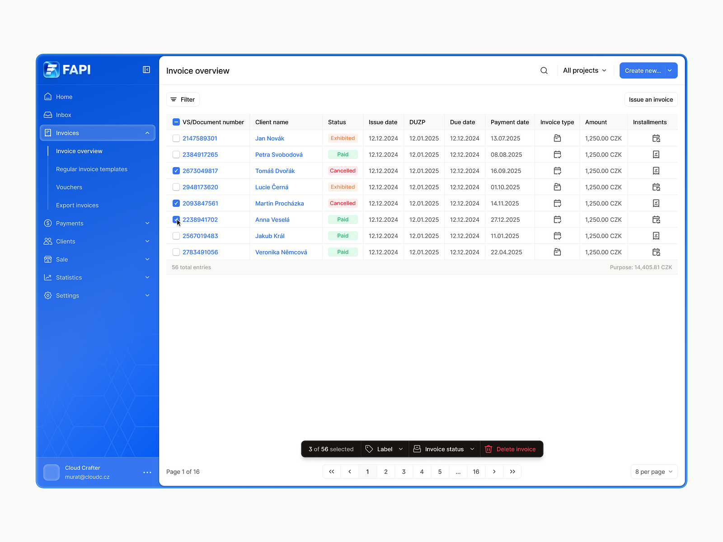Go to page 5 in pagination
The height and width of the screenshot is (542, 723).
pyautogui.click(x=440, y=472)
